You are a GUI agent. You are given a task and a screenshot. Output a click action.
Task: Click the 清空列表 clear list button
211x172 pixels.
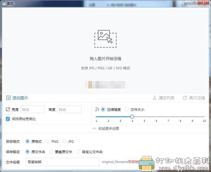coord(164,98)
